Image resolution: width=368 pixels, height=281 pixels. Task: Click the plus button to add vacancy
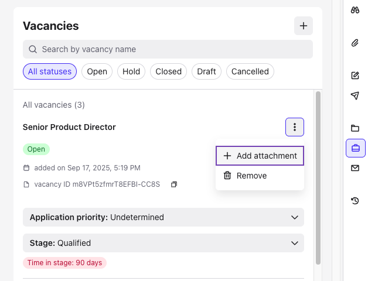pos(303,26)
